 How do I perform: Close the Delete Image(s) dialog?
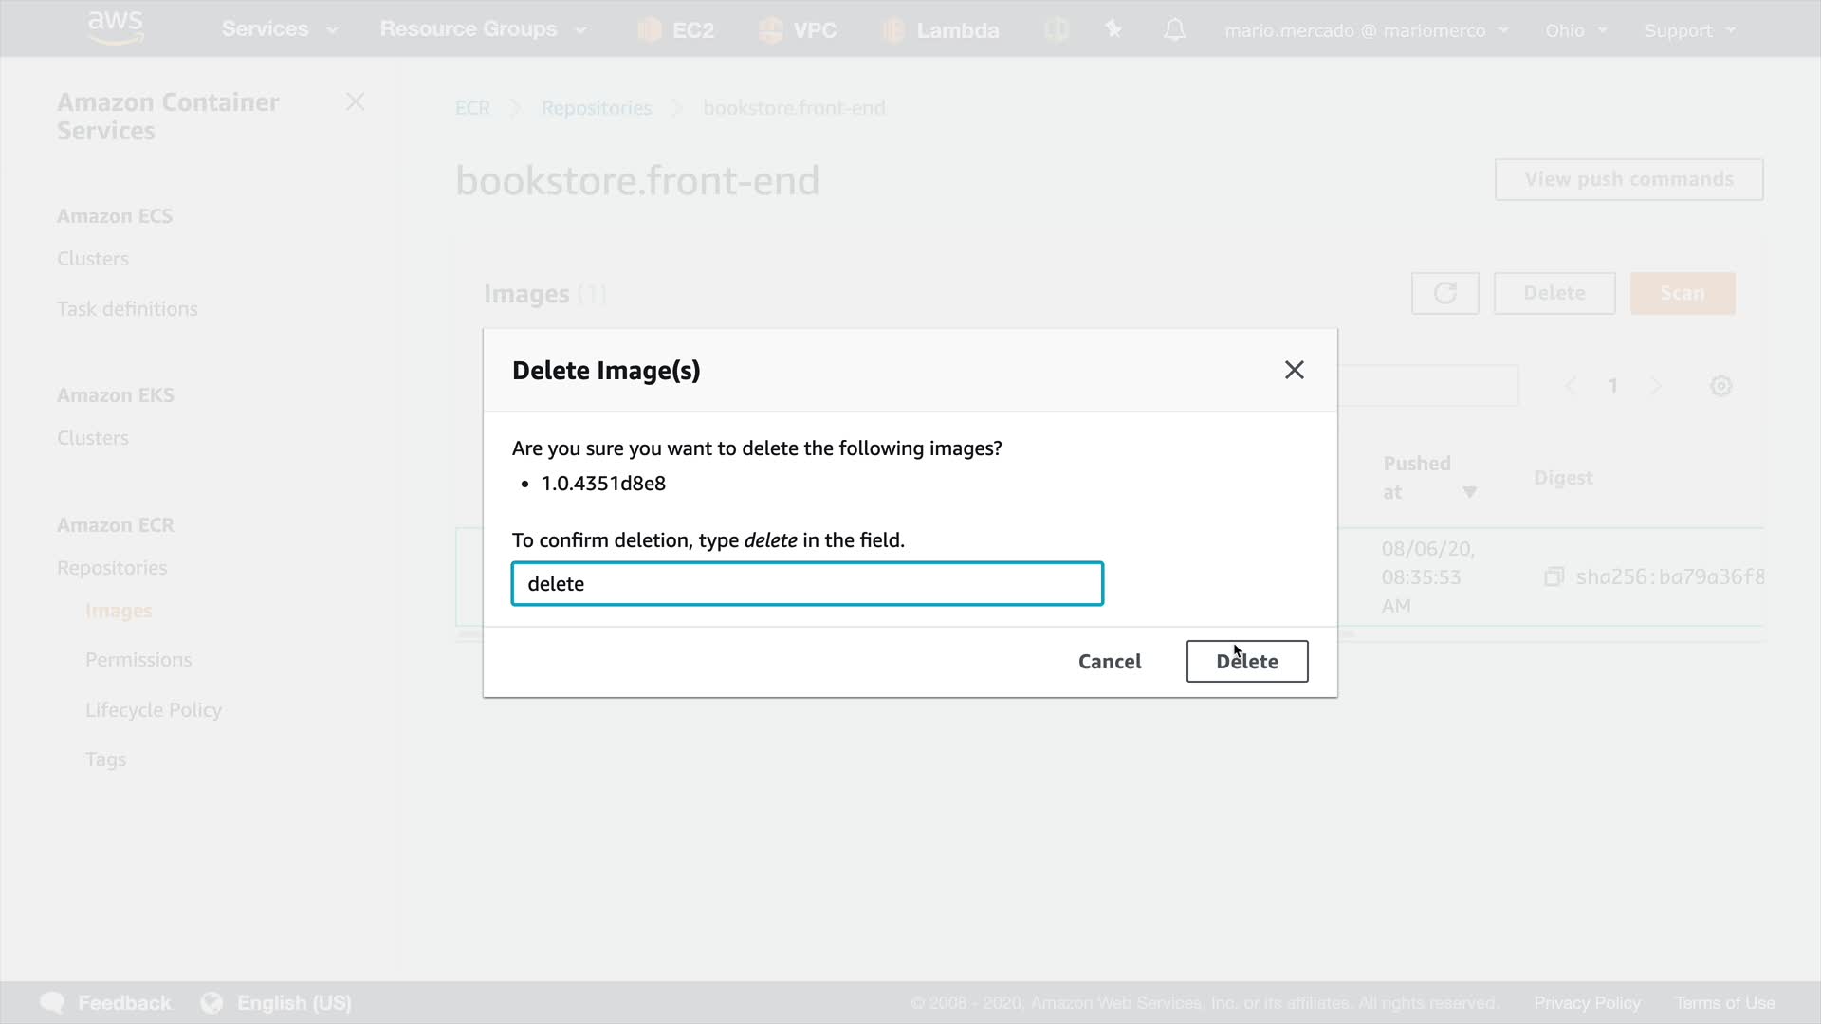1294,371
